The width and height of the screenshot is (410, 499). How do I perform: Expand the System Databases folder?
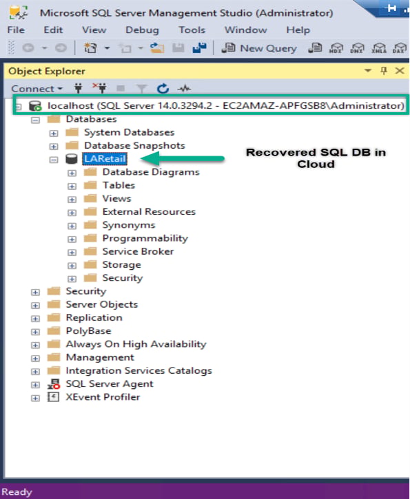coord(54,133)
